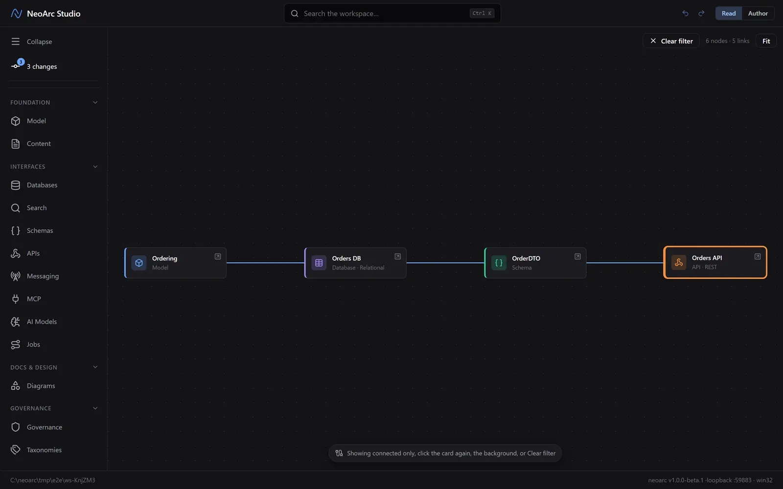
Task: Switch to Author mode
Action: [758, 13]
